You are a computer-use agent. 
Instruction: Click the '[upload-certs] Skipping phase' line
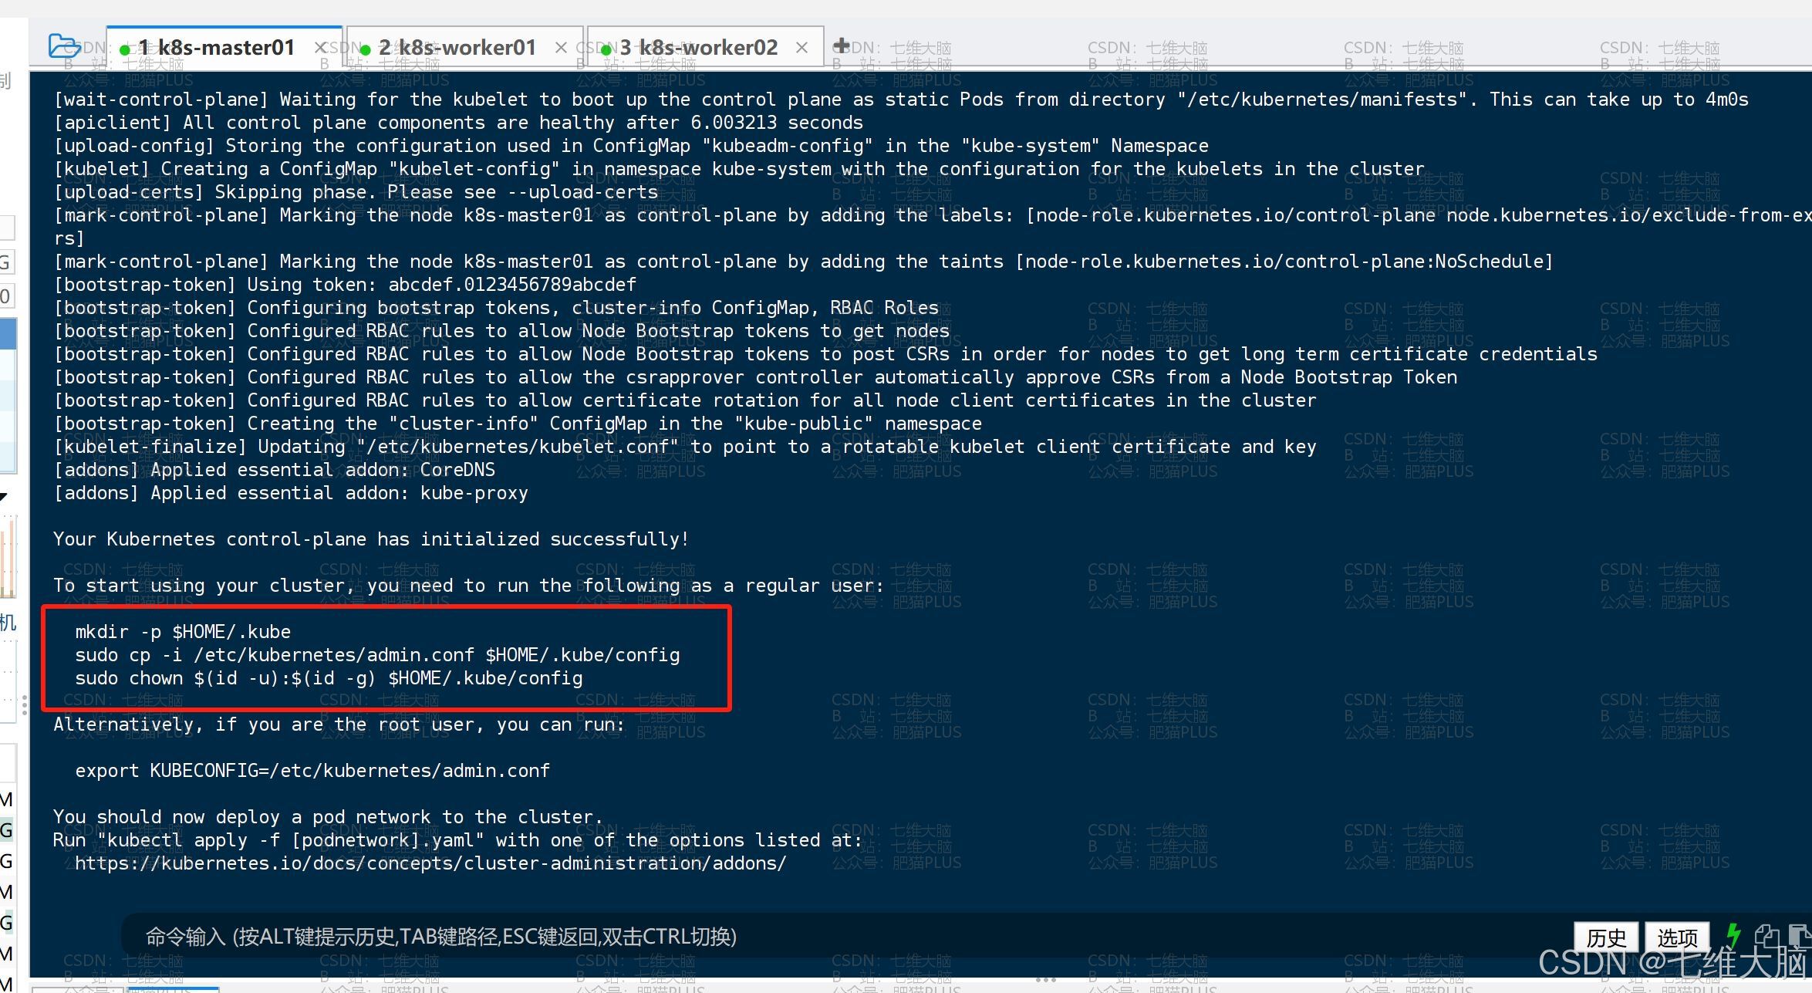(x=356, y=192)
